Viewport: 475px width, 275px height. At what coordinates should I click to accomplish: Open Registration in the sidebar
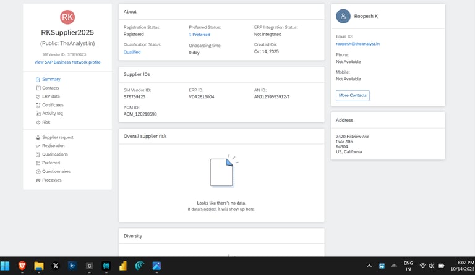pos(53,146)
